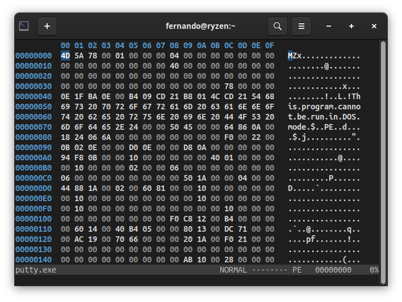The height and width of the screenshot is (302, 402).
Task: Click column header 08
Action: pyautogui.click(x=174, y=45)
